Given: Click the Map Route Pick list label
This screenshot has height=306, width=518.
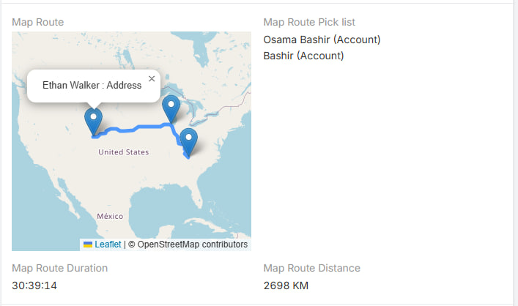Looking at the screenshot, I should coord(309,22).
